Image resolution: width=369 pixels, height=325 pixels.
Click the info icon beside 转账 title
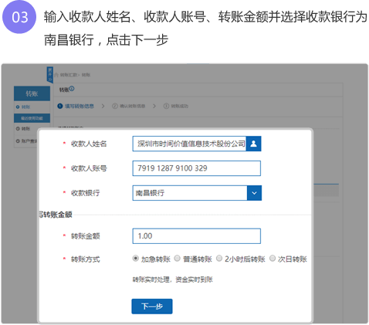tap(72, 89)
